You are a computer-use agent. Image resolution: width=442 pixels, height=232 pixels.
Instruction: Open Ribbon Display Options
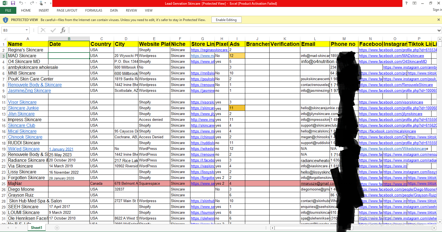click(414, 3)
